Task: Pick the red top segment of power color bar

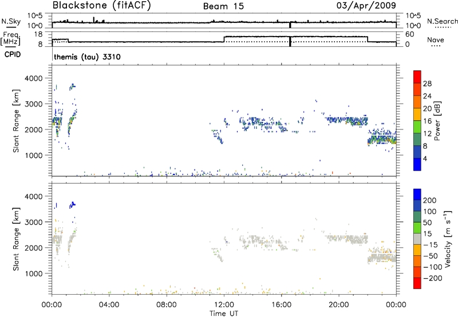Action: tap(417, 77)
